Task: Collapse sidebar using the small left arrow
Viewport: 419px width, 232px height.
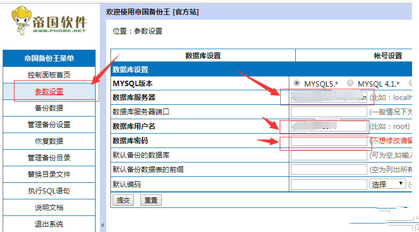Action: tap(102, 225)
